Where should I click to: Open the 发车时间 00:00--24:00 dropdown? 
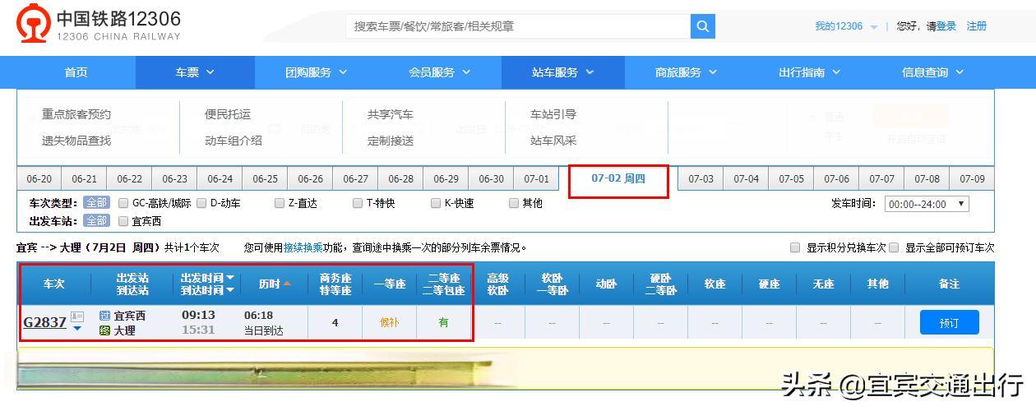[x=926, y=204]
